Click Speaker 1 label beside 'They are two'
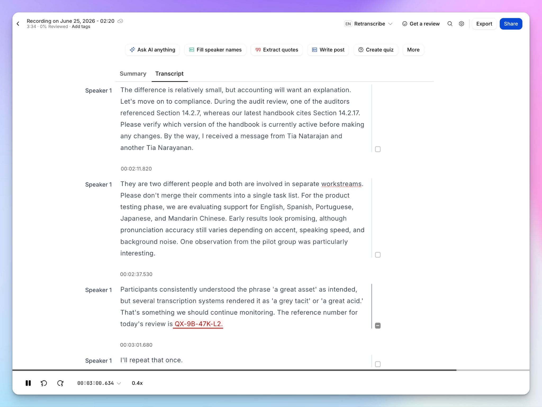542x407 pixels. [98, 185]
